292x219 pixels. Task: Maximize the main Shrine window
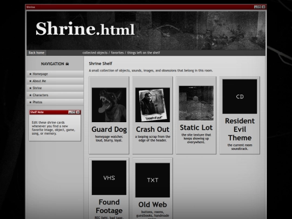[x=260, y=7]
